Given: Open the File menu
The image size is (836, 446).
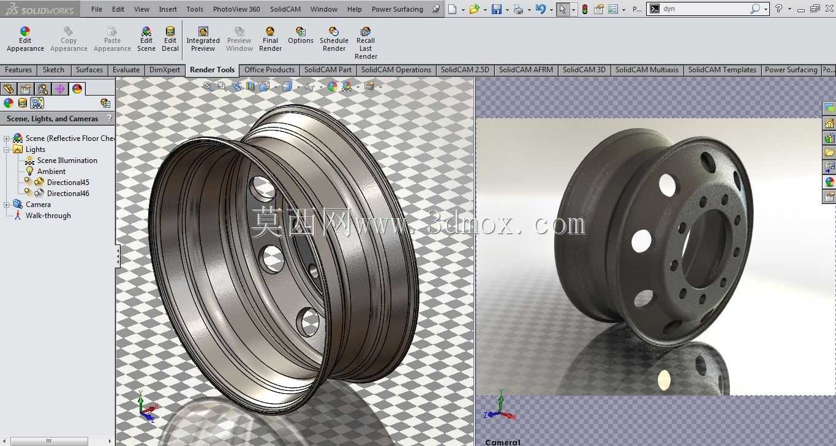Looking at the screenshot, I should (x=97, y=9).
